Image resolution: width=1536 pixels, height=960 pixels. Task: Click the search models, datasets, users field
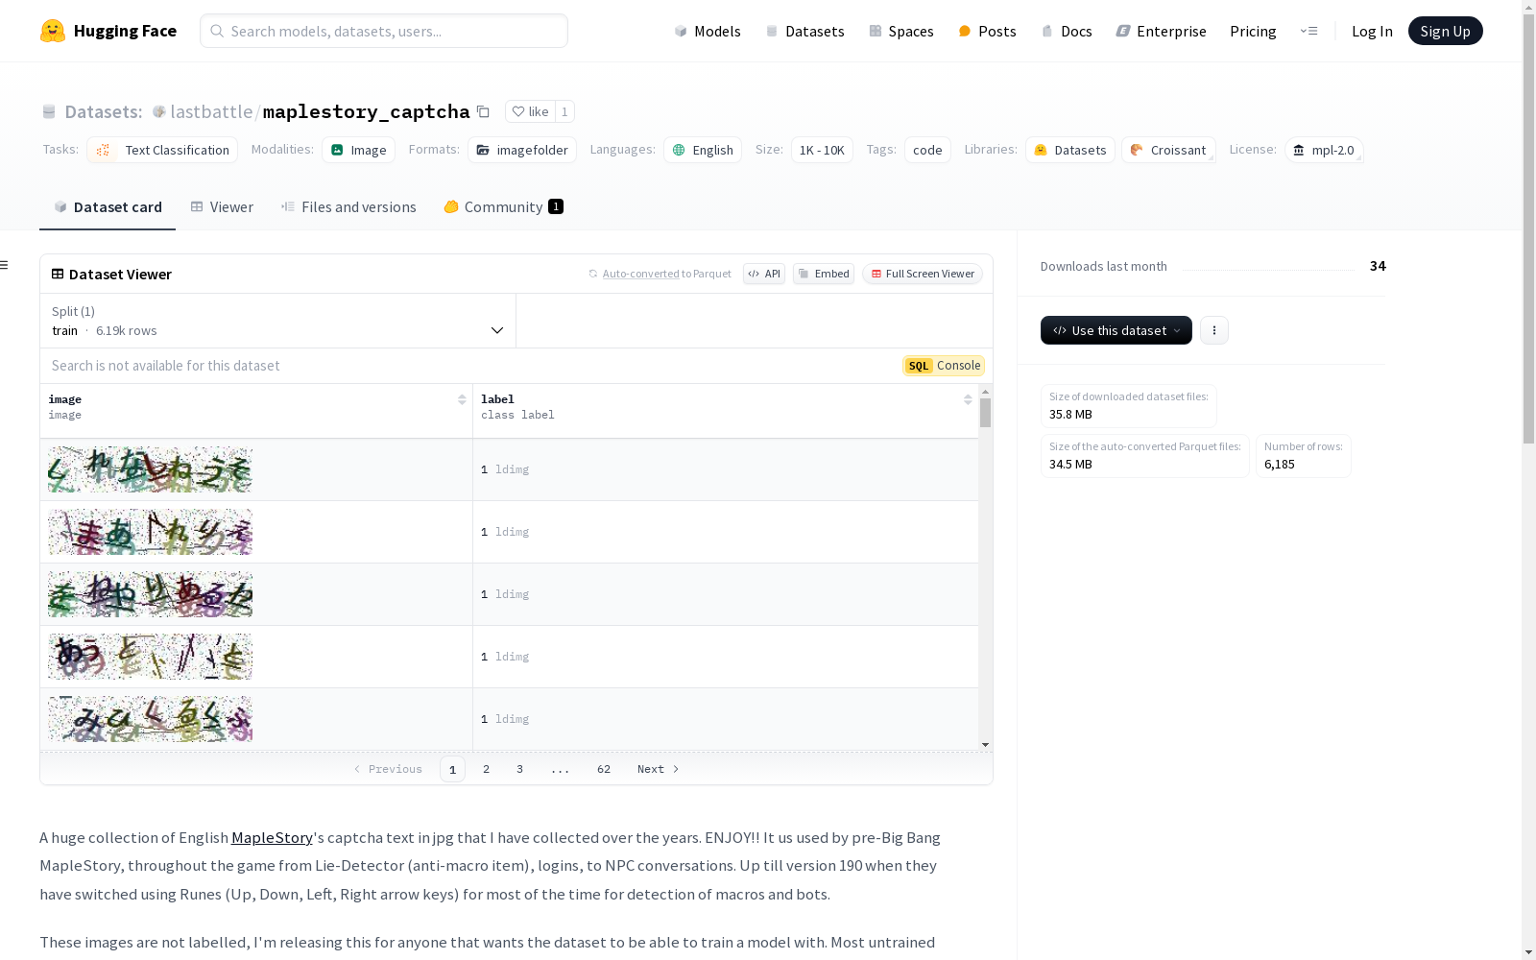tap(384, 31)
